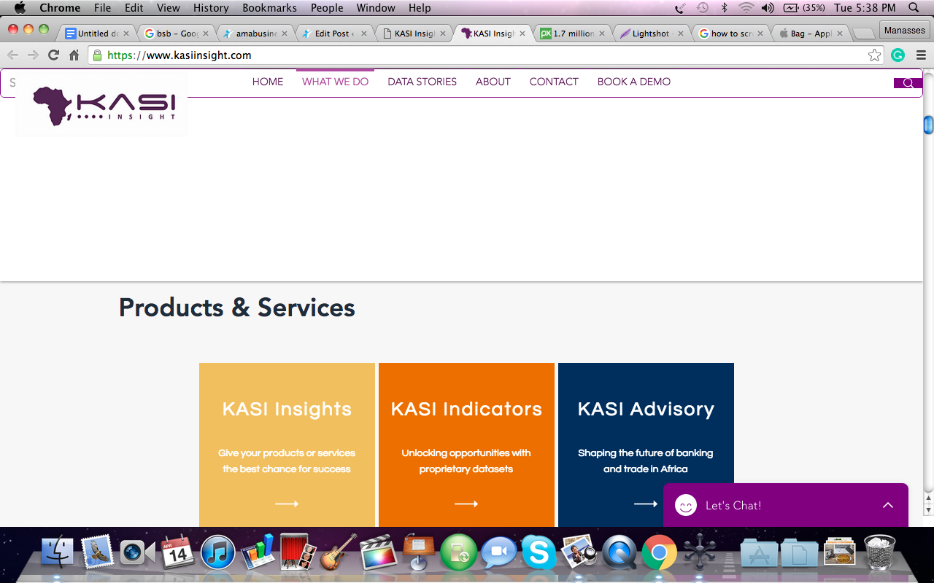This screenshot has width=934, height=583.
Task: Launch Photo Booth from the Dock
Action: point(298,552)
